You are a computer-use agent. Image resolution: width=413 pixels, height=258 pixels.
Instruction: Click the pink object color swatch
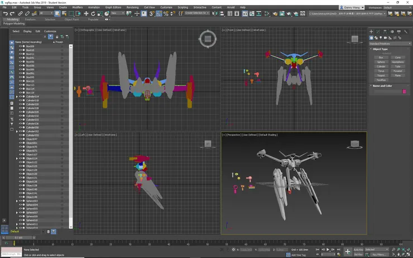405,91
